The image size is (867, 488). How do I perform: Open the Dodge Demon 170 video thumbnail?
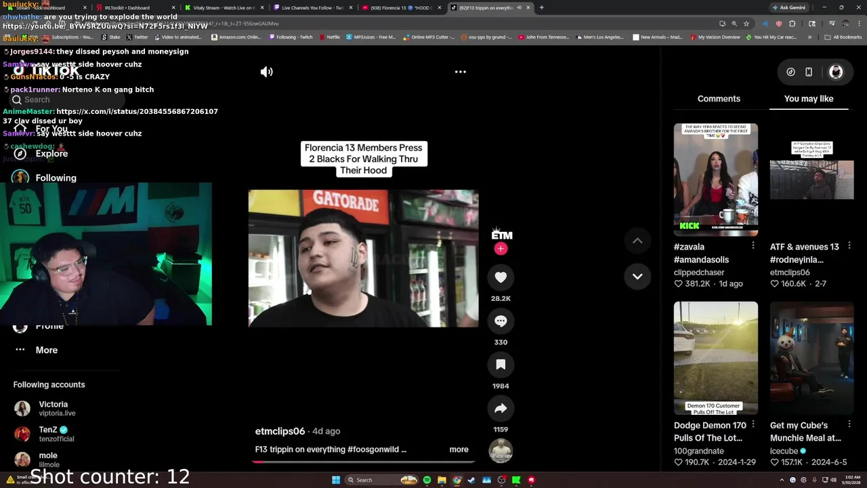[715, 359]
